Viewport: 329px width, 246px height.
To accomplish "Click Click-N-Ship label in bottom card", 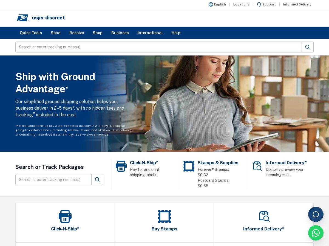I will tap(65, 229).
